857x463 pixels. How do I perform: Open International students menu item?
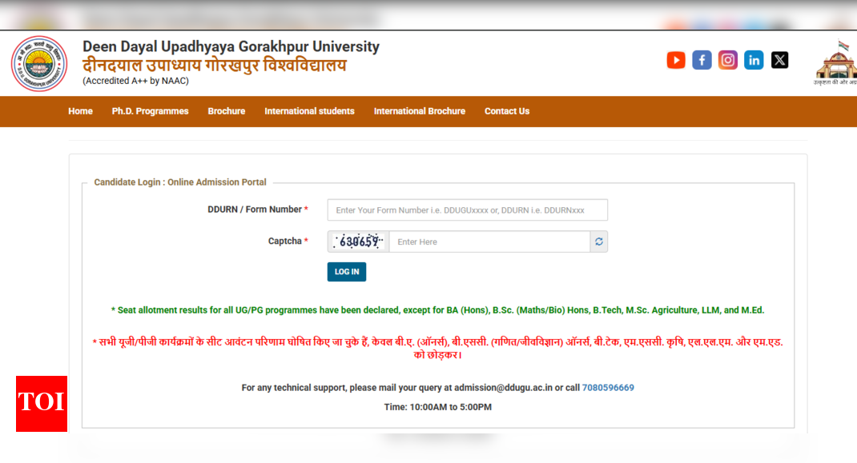point(309,111)
